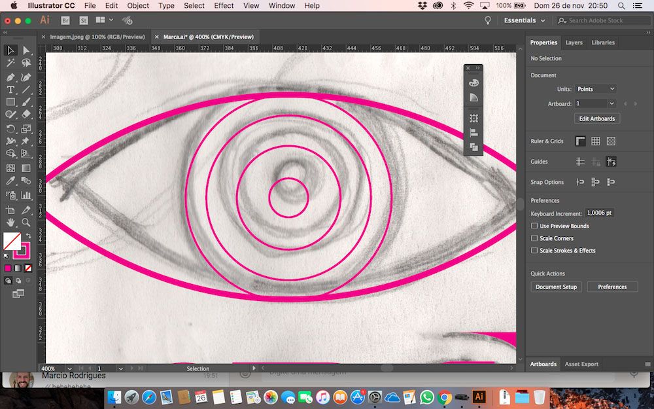Select the Type tool
The height and width of the screenshot is (409, 654).
pyautogui.click(x=10, y=90)
